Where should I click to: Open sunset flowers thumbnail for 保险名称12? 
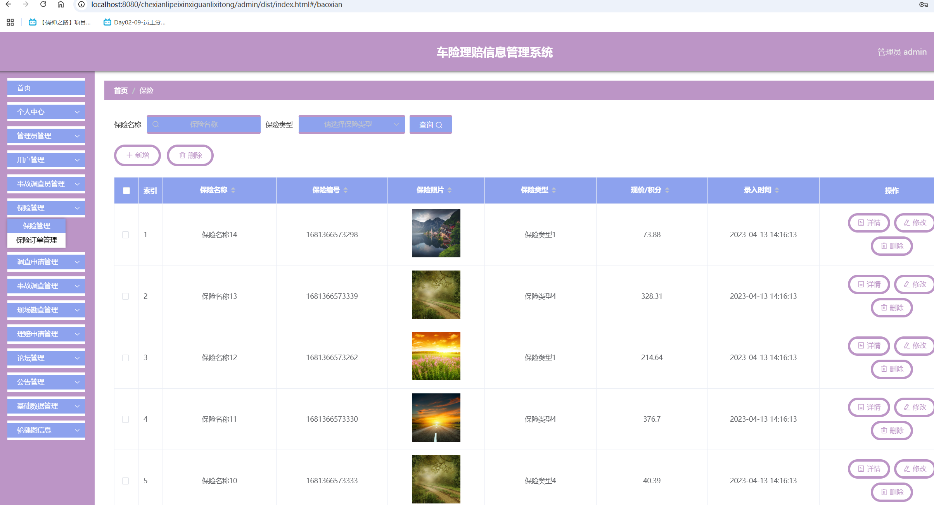436,356
